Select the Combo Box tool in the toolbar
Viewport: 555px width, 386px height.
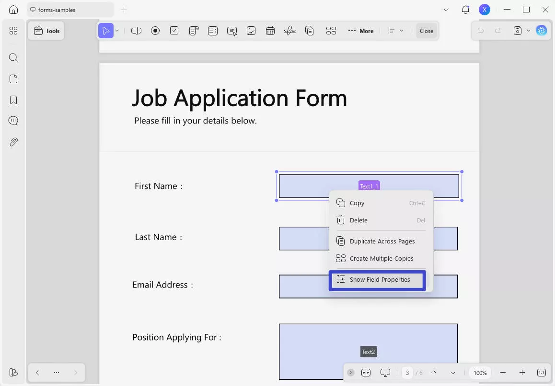pyautogui.click(x=194, y=30)
